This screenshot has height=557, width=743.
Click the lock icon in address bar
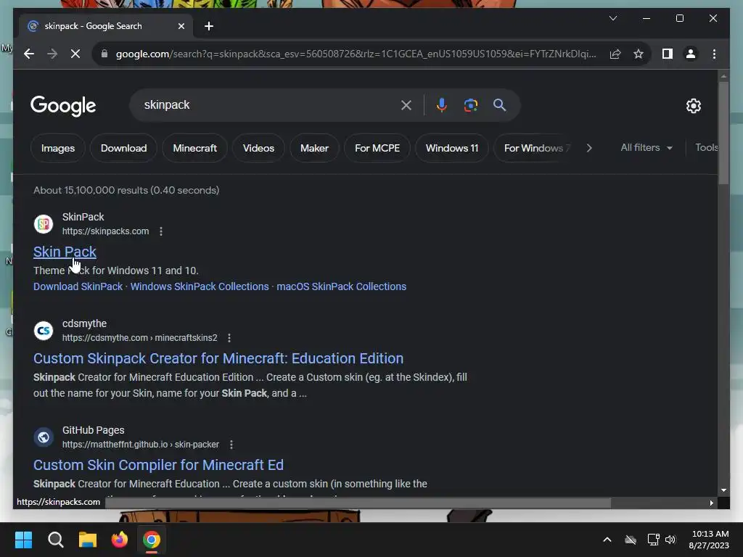104,54
